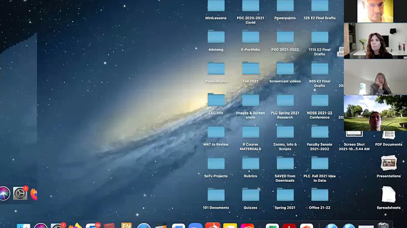Open System Preferences with the red badge
This screenshot has width=407, height=228.
click(20, 193)
